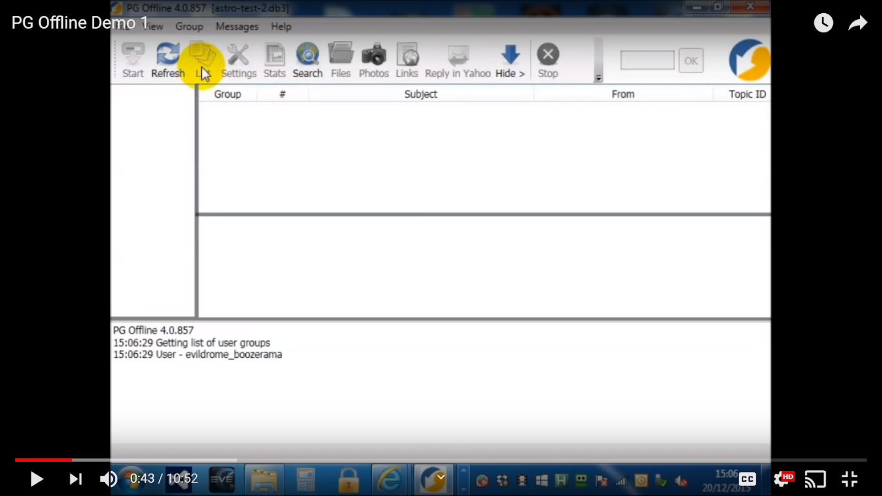Open YouTube player settings gear

point(782,479)
